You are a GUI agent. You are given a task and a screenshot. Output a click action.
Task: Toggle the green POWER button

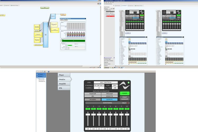pos(125,93)
